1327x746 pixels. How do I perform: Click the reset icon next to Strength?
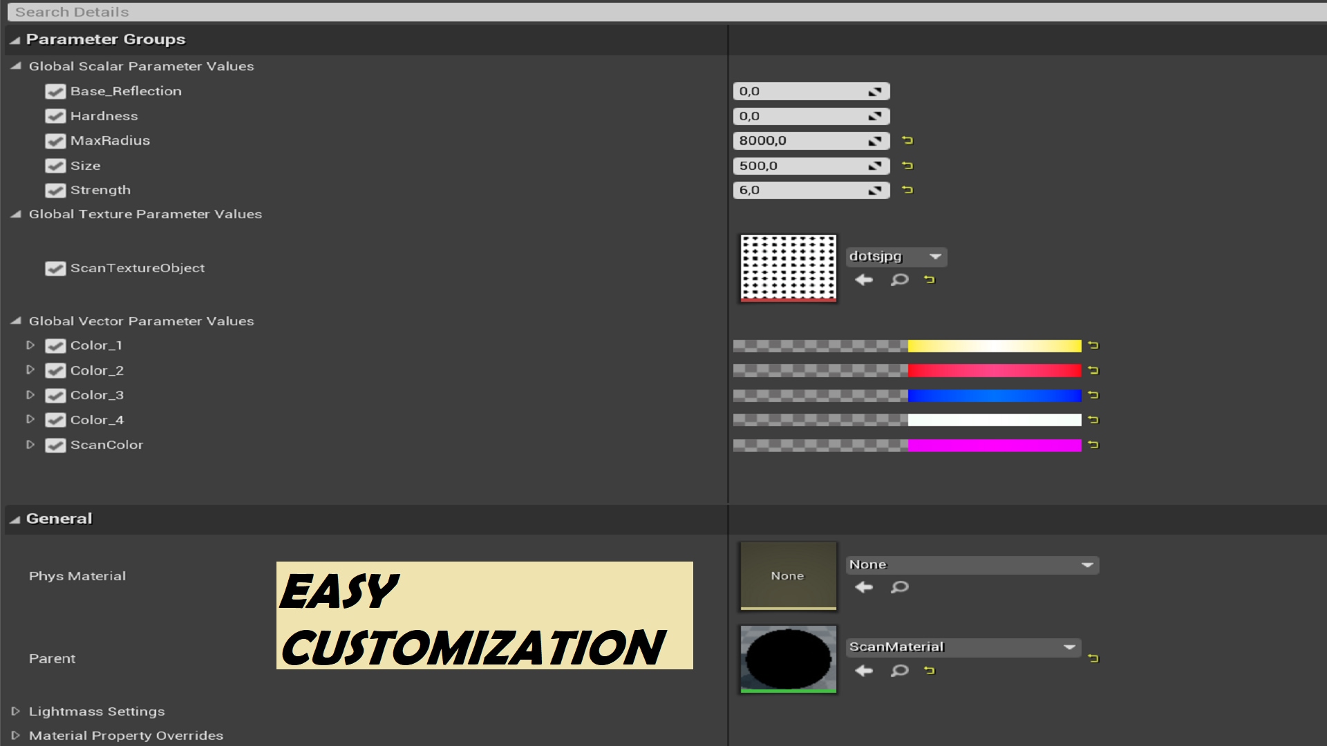[907, 189]
